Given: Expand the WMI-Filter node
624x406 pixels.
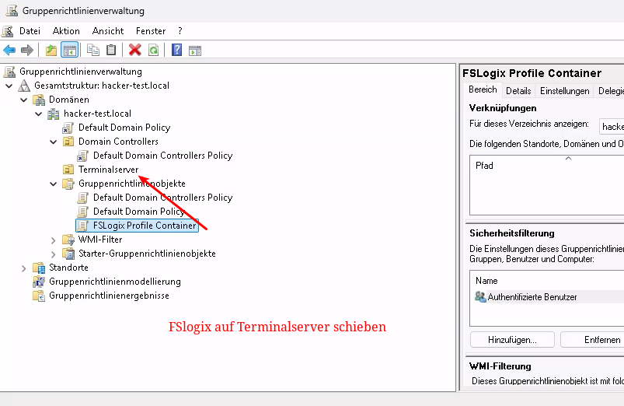Looking at the screenshot, I should pos(54,240).
